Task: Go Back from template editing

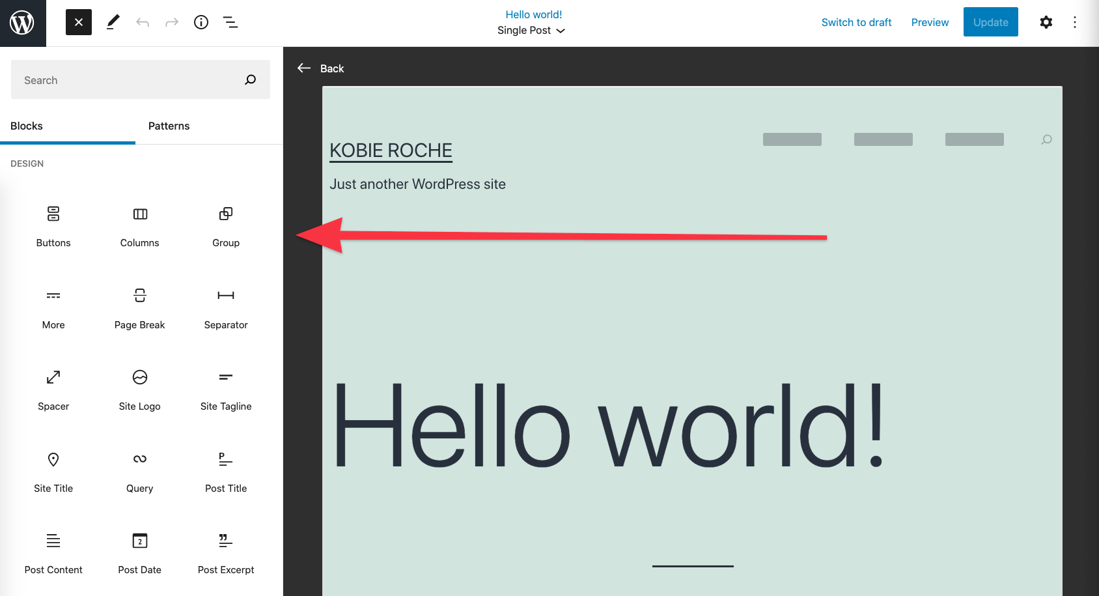Action: click(x=320, y=68)
